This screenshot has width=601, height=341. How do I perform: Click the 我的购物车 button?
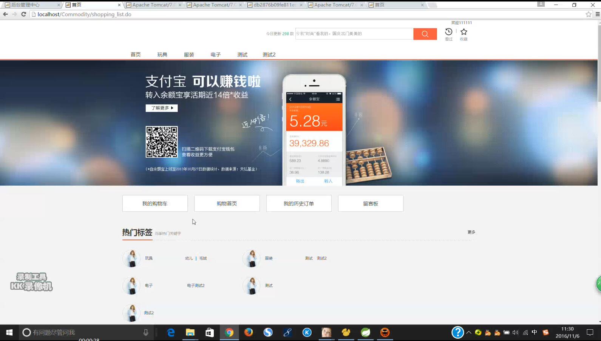point(155,203)
